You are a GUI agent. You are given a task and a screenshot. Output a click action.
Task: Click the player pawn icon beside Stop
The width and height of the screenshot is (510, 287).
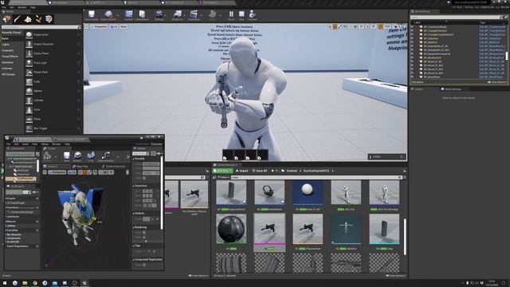[252, 15]
